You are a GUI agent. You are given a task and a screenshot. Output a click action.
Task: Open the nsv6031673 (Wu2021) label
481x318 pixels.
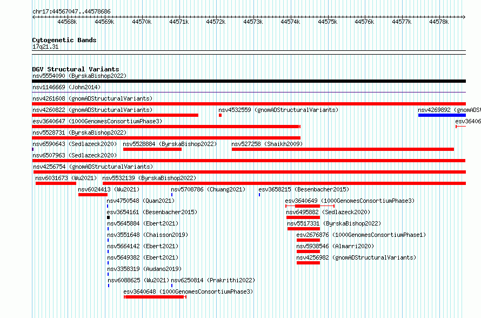[66, 178]
